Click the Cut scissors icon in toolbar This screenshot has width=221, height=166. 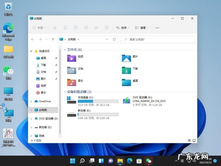(x=55, y=28)
